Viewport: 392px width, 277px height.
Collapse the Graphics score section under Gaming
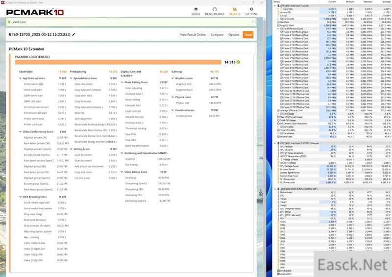tap(173, 78)
